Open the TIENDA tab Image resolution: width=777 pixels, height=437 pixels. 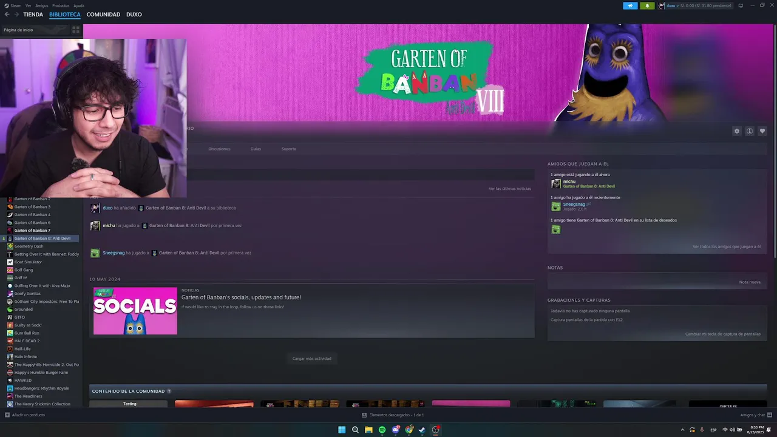coord(33,15)
